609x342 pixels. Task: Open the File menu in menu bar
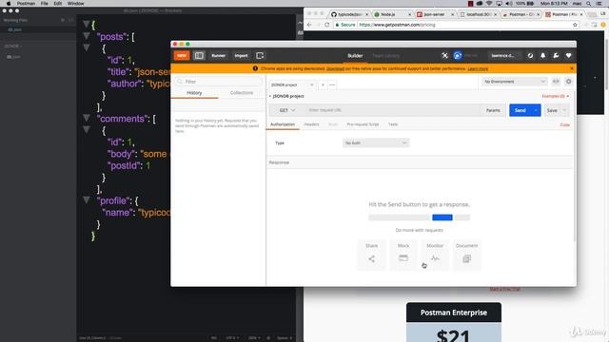(x=45, y=3)
